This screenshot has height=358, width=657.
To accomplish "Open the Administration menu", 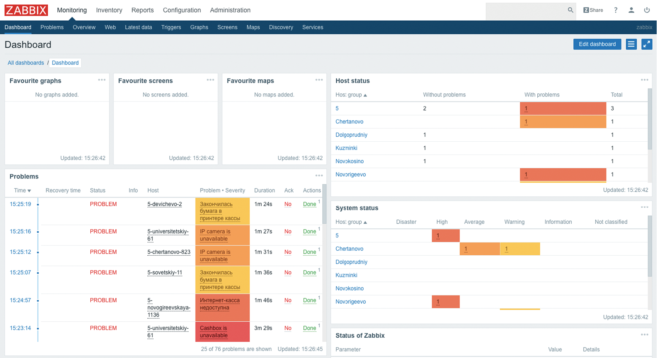I will pos(230,10).
